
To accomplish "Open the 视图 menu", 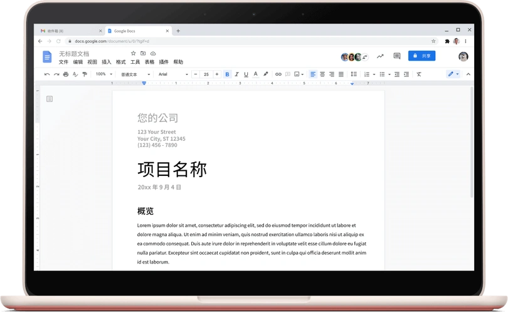I will [92, 62].
